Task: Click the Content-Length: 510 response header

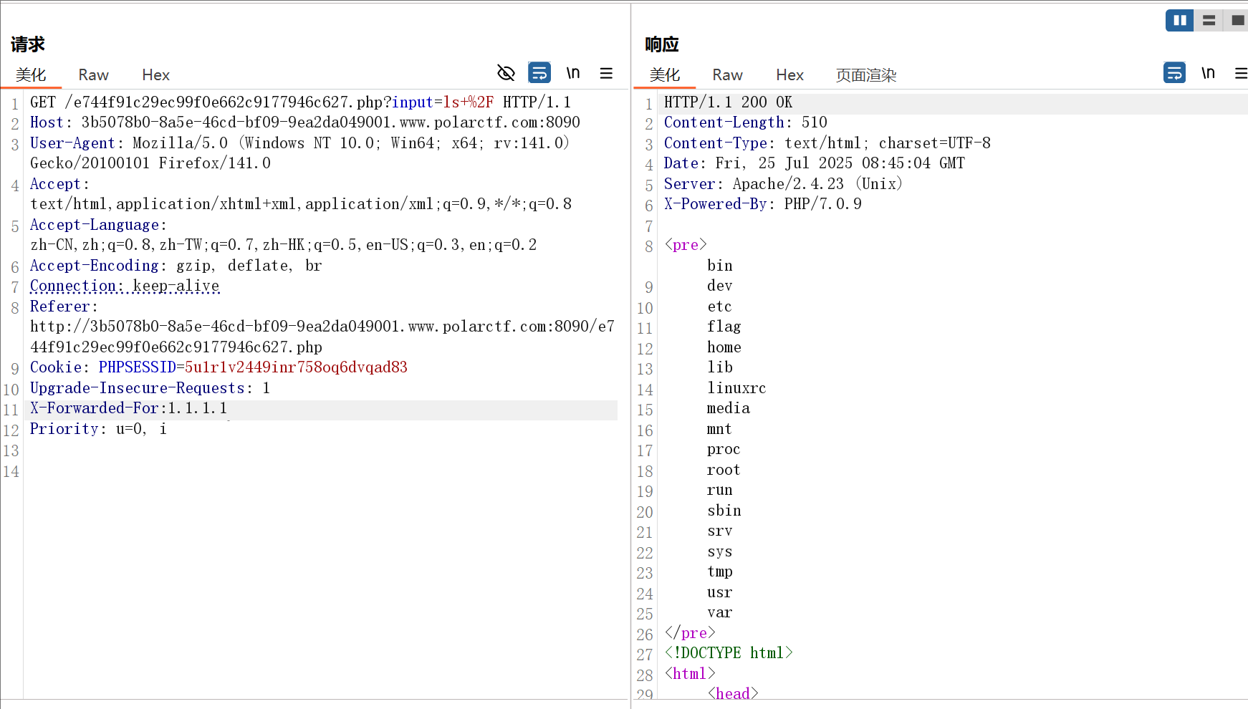Action: [745, 122]
